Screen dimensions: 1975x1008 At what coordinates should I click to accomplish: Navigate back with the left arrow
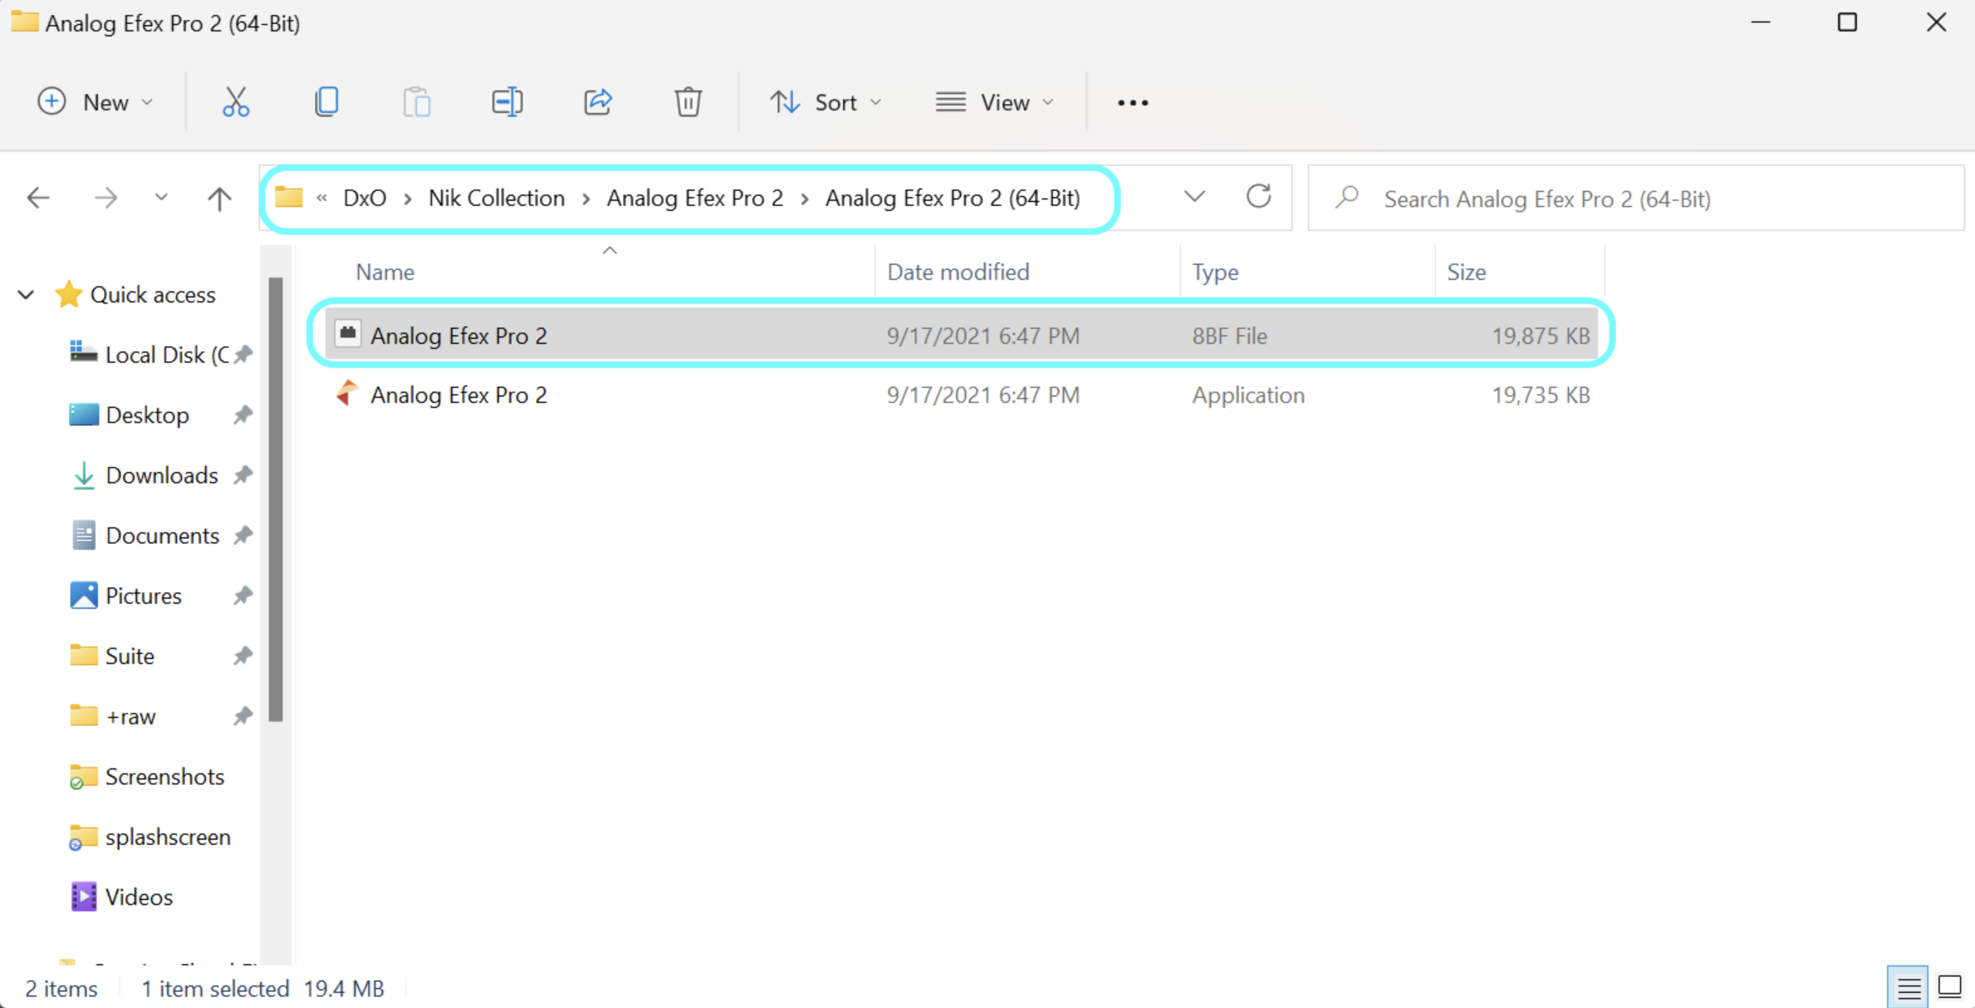[x=38, y=198]
